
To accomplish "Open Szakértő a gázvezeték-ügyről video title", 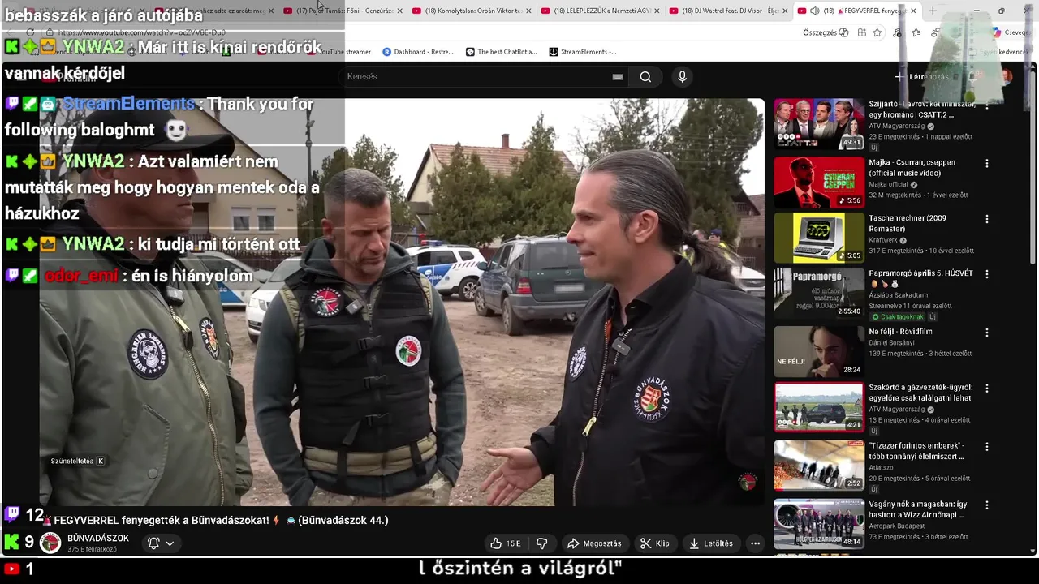I will click(920, 393).
